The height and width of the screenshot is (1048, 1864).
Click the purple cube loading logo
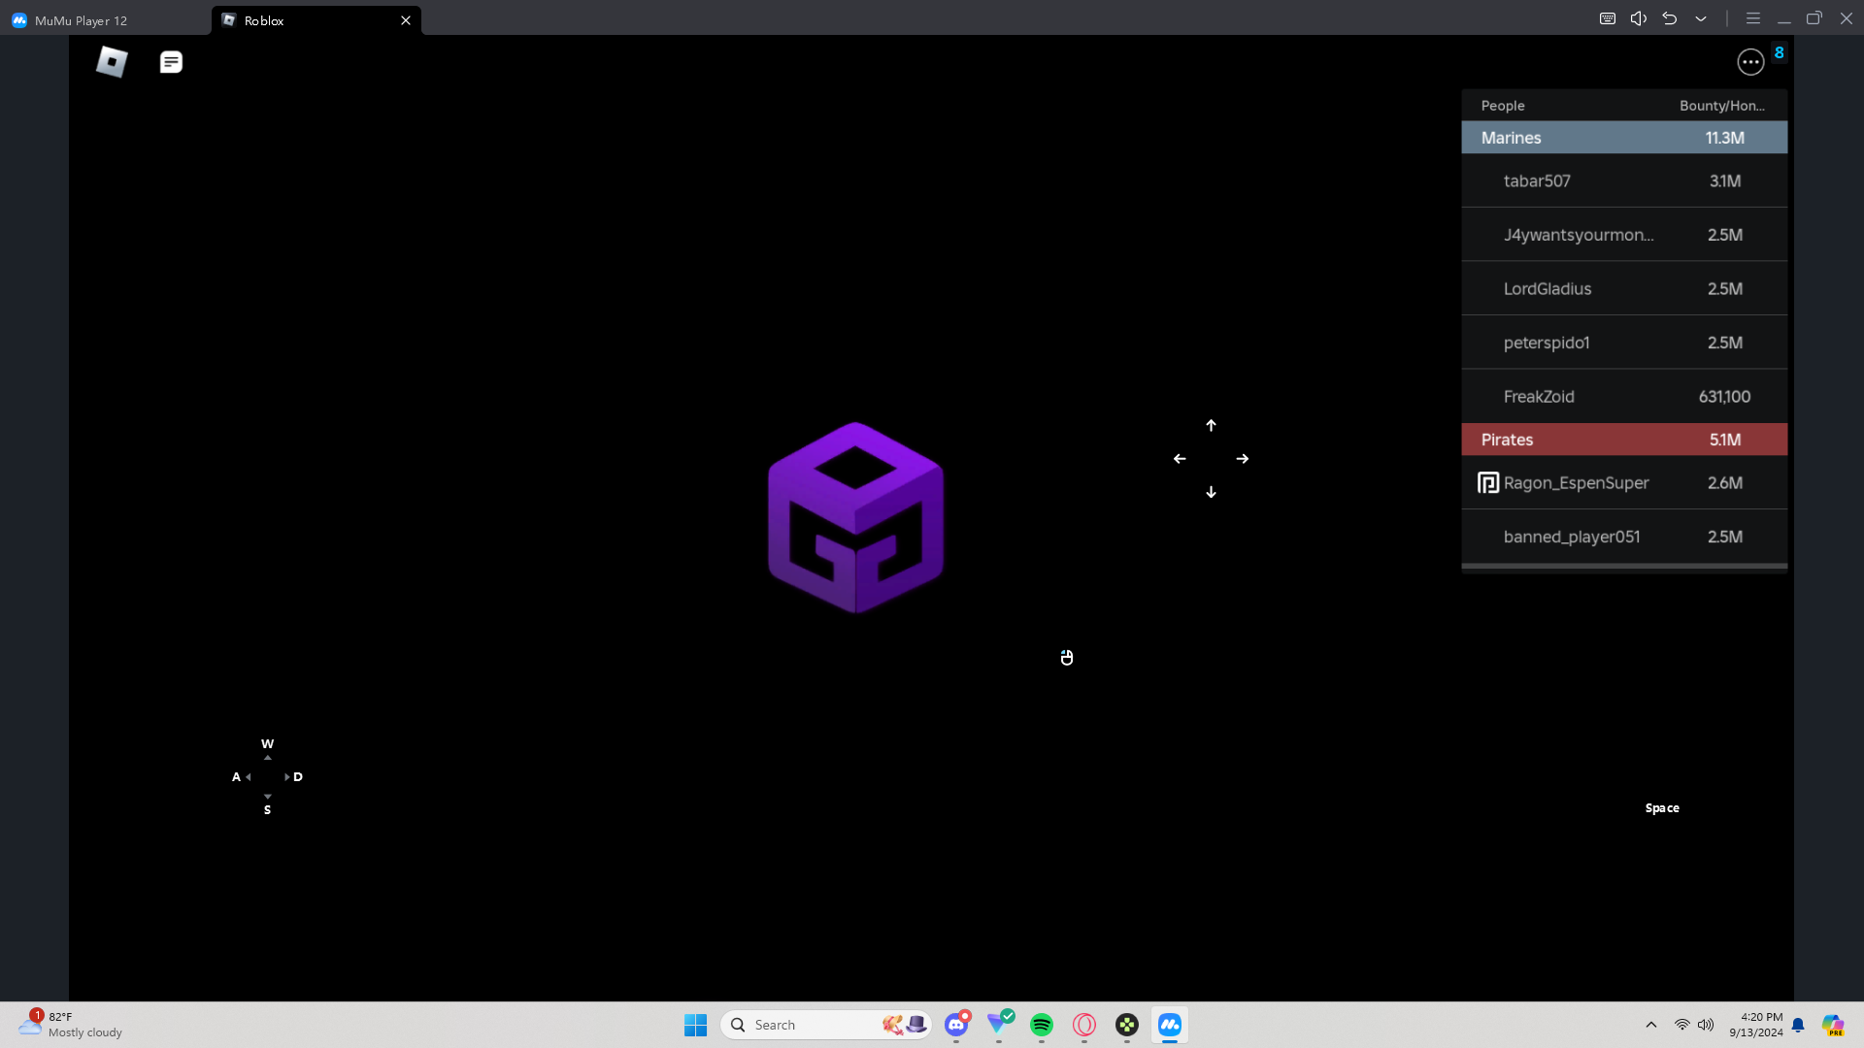coord(855,517)
